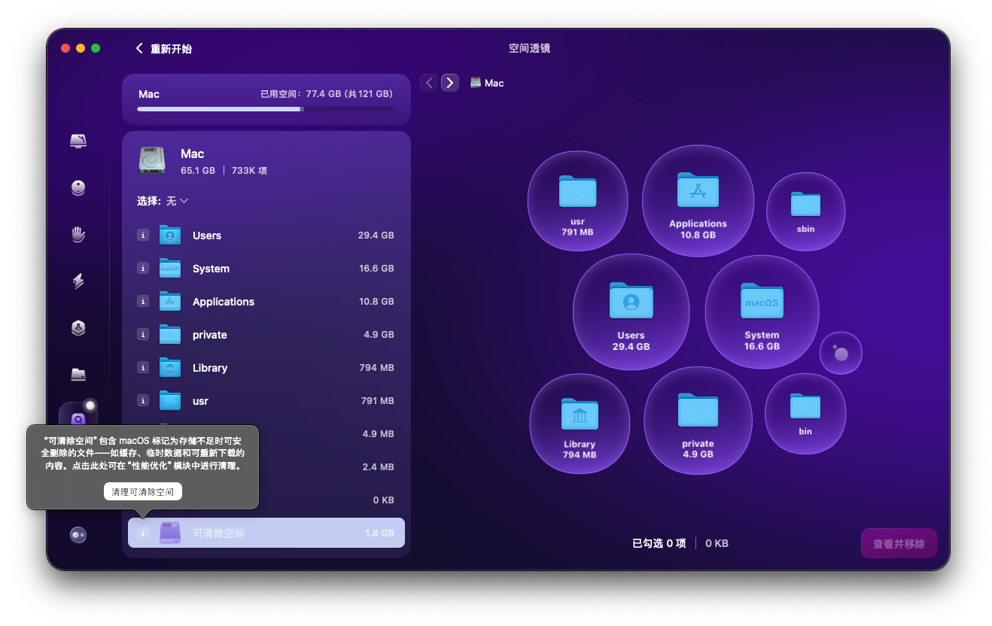Click the info icon beside private row

(143, 334)
